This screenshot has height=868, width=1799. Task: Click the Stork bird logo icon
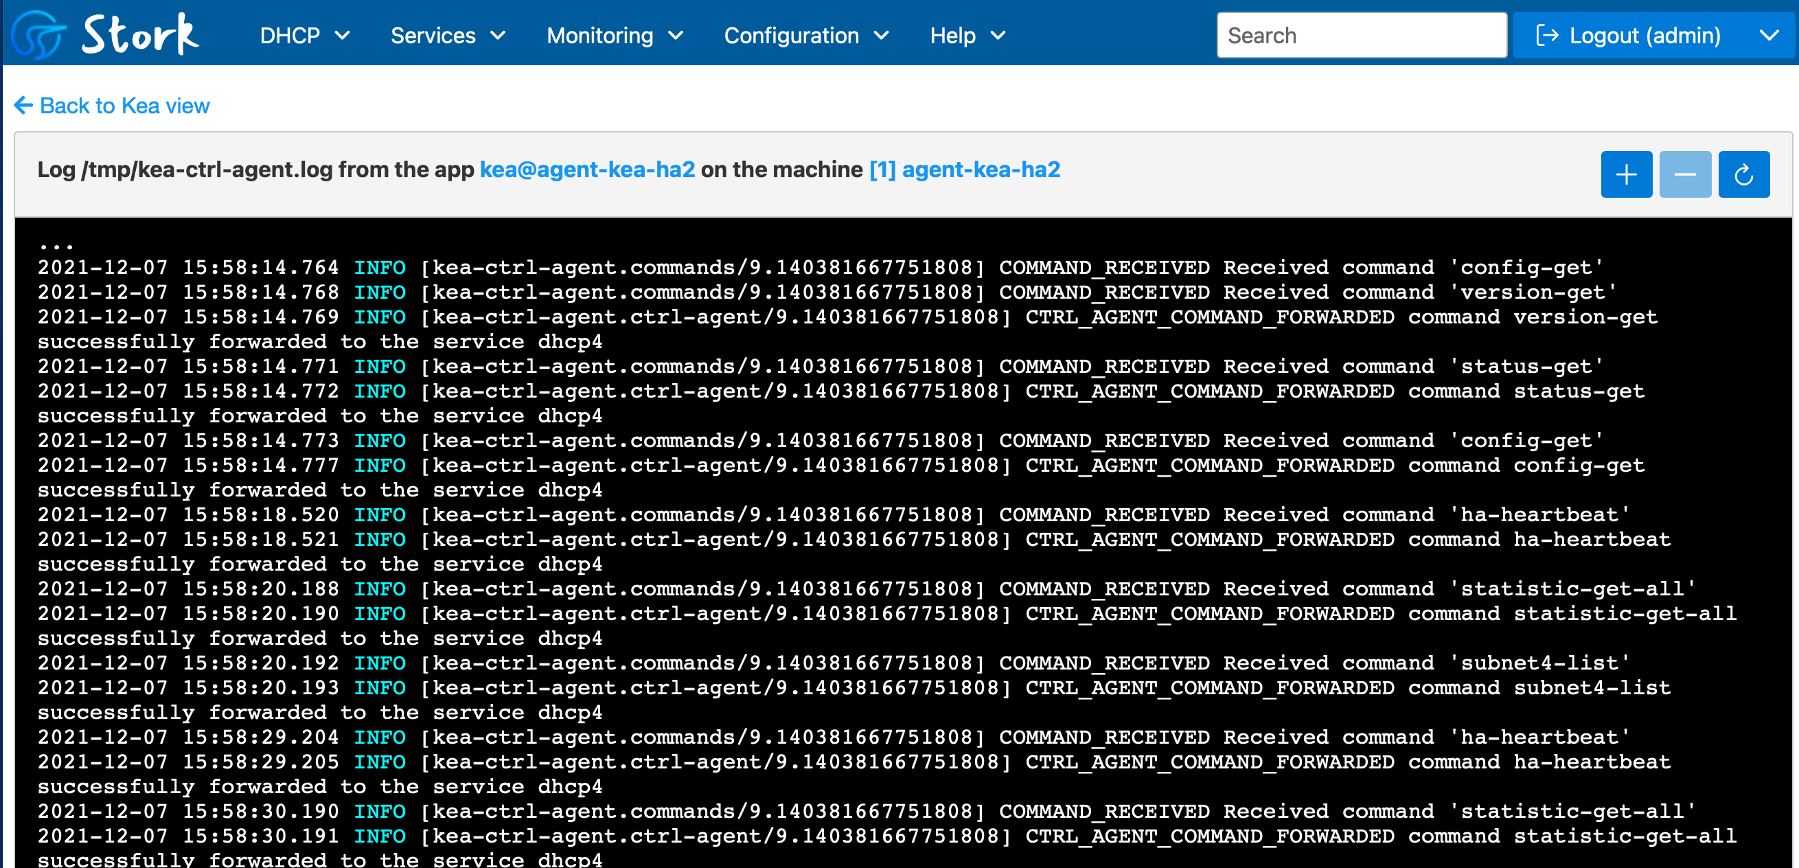pos(39,35)
